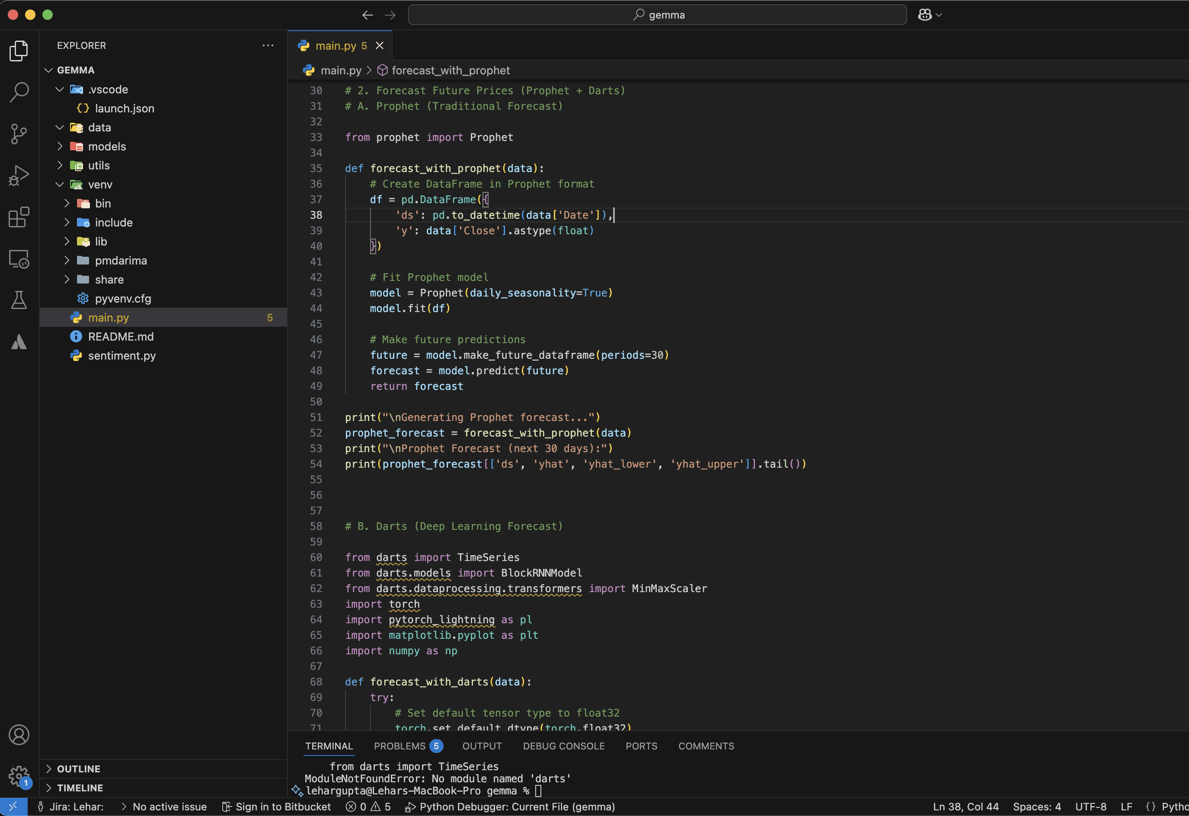Open the Search view icon
1189x816 pixels.
coord(19,92)
